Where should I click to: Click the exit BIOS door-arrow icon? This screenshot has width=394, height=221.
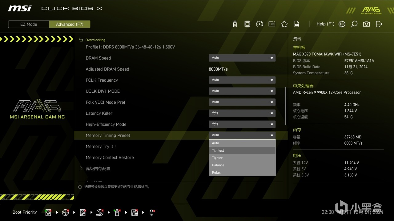(379, 24)
